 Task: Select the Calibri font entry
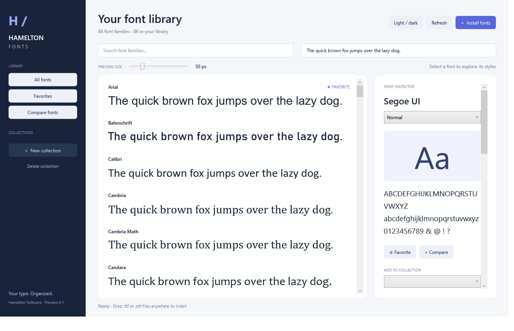click(x=229, y=168)
